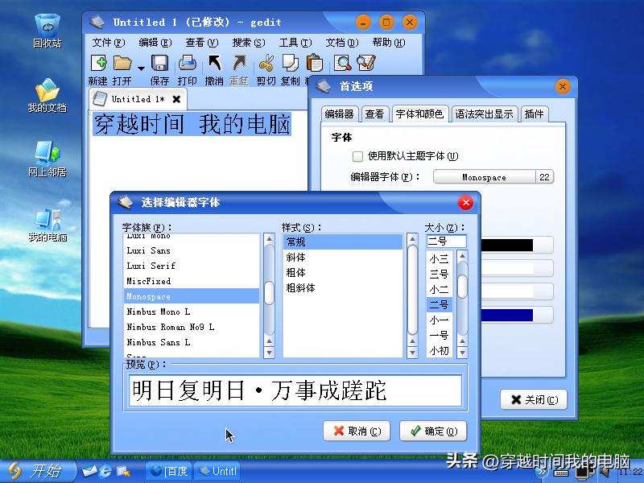
Task: Confirm the font choice with 确定
Action: coord(432,431)
